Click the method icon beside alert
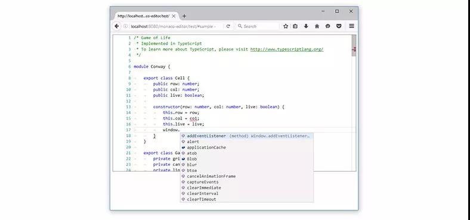The height and width of the screenshot is (220, 470). (184, 142)
